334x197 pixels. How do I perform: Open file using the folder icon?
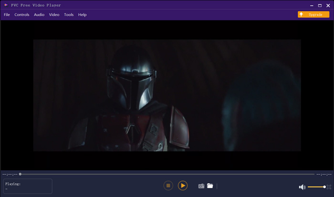[210, 186]
